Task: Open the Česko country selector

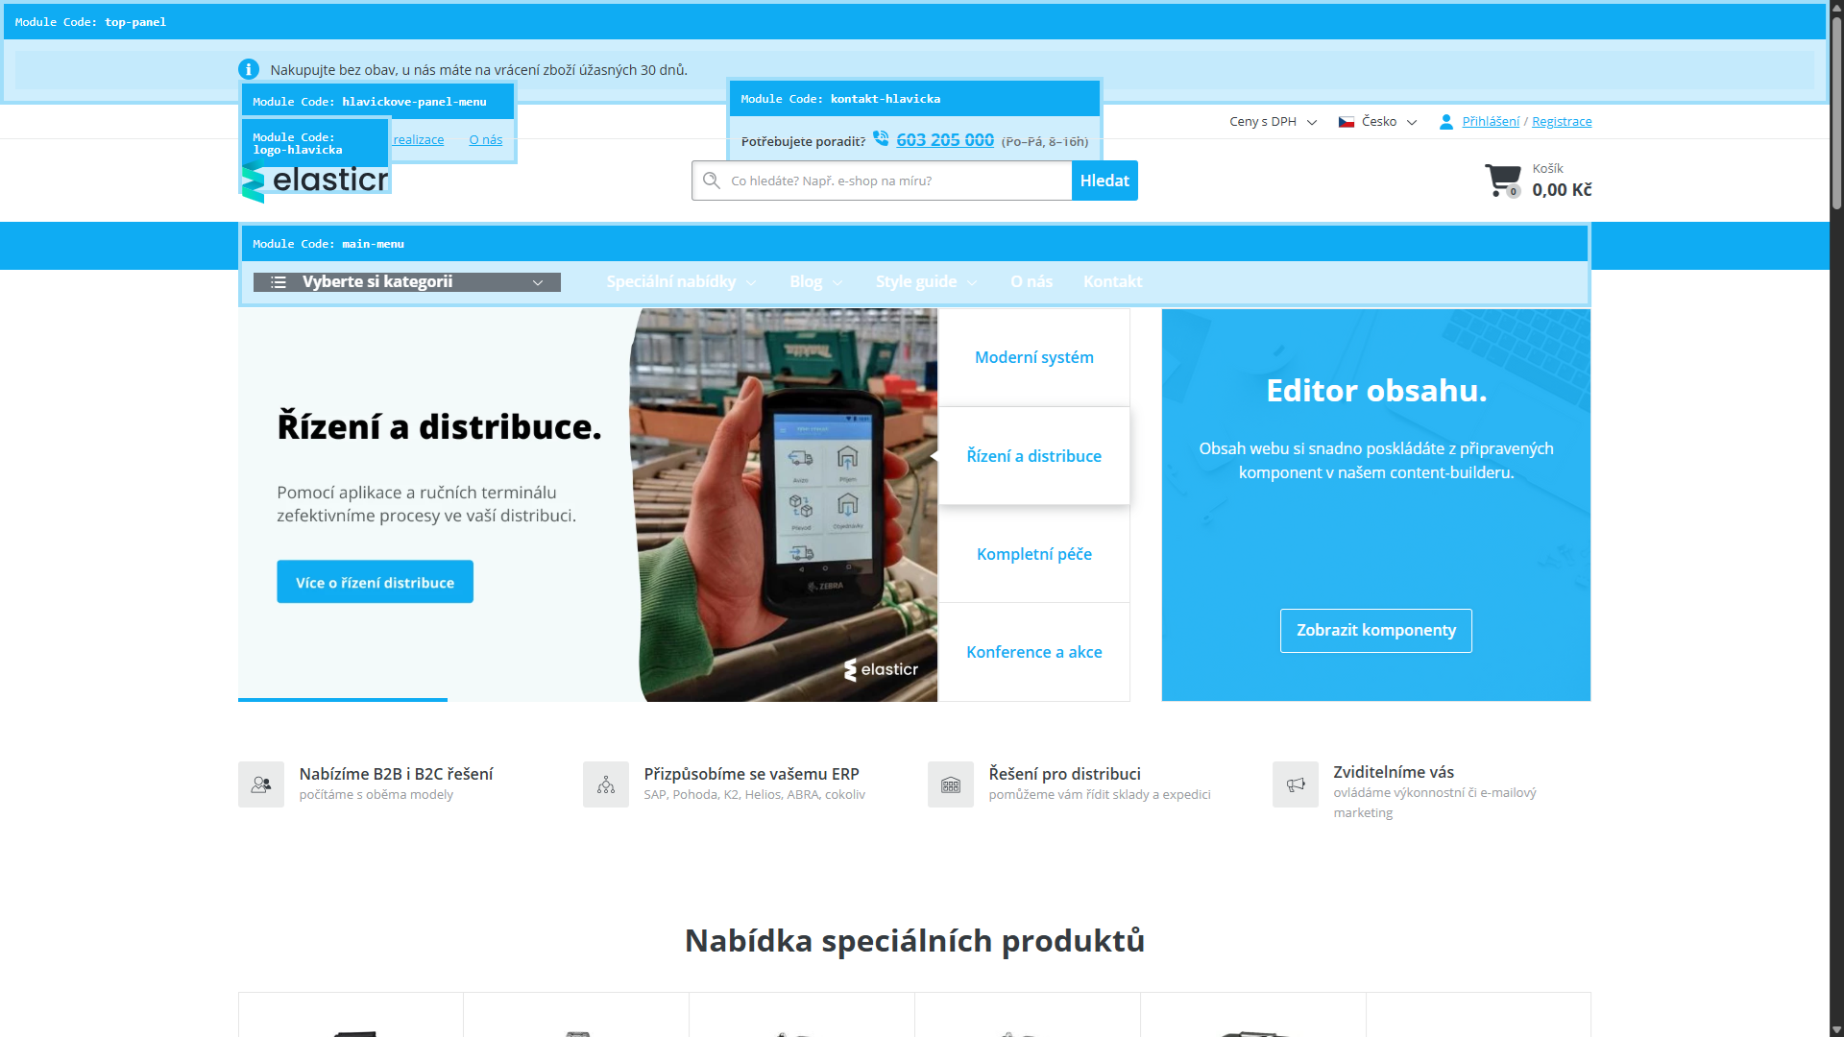Action: 1378,122
